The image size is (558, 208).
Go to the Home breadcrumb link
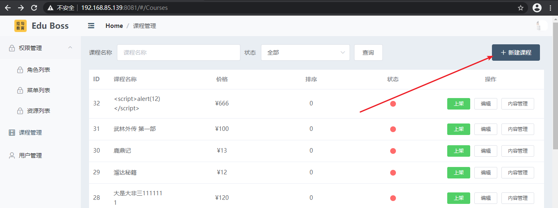(114, 26)
